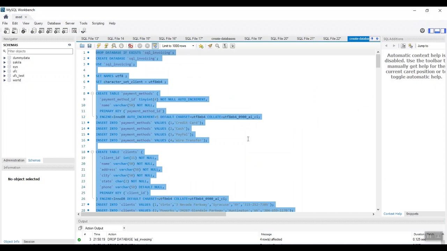This screenshot has height=251, width=447.
Task: Open the Scripting menu
Action: pos(98,23)
